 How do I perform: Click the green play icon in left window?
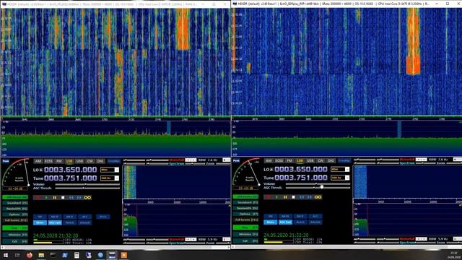click(46, 197)
